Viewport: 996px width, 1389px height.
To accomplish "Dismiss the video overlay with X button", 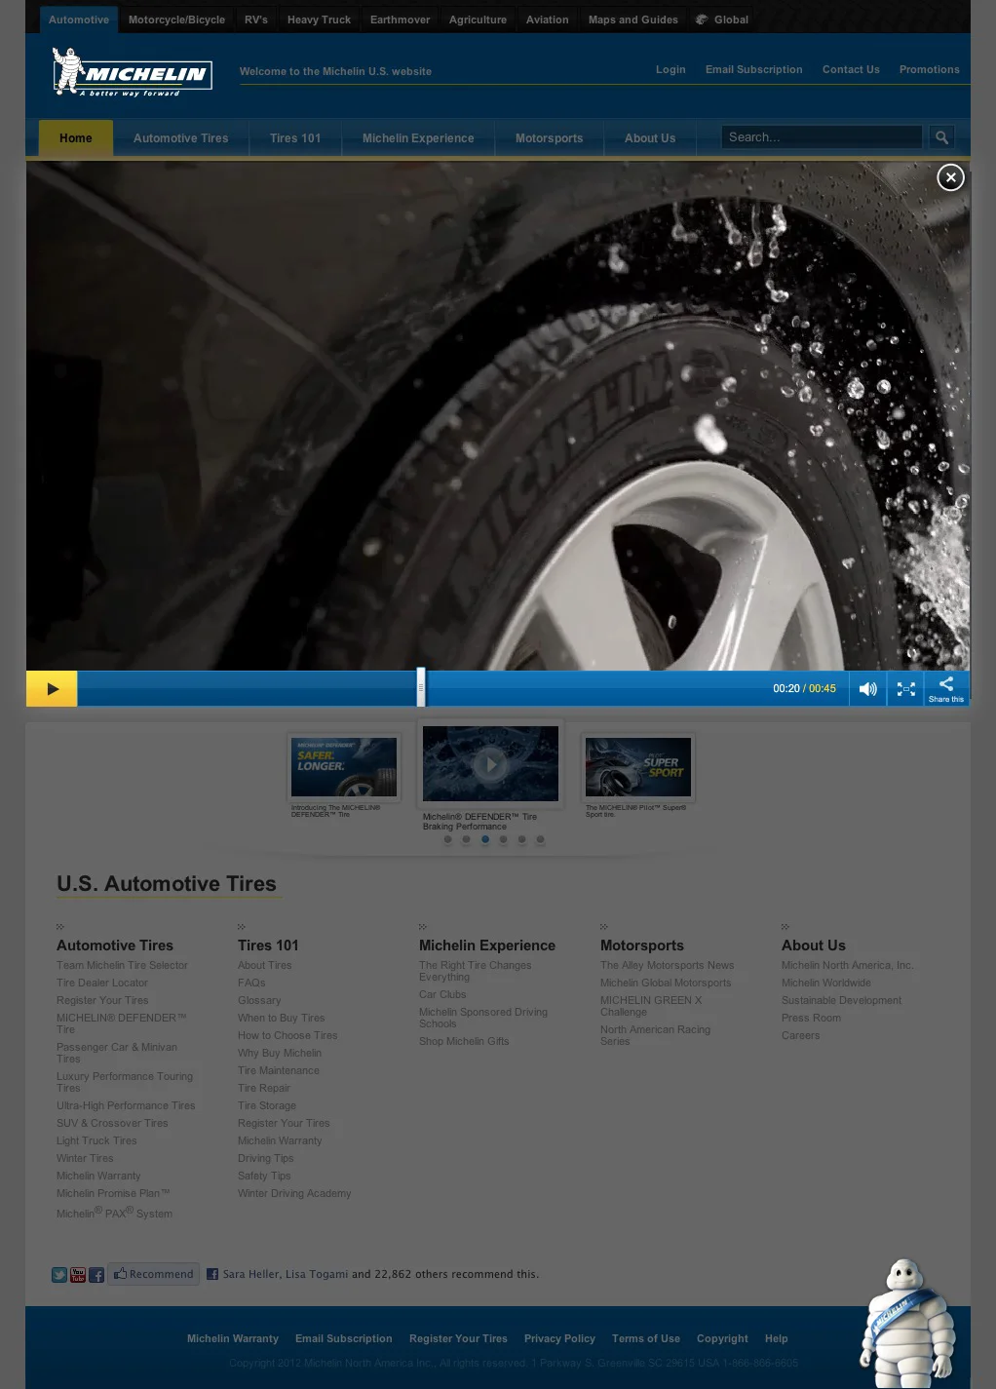I will [950, 177].
